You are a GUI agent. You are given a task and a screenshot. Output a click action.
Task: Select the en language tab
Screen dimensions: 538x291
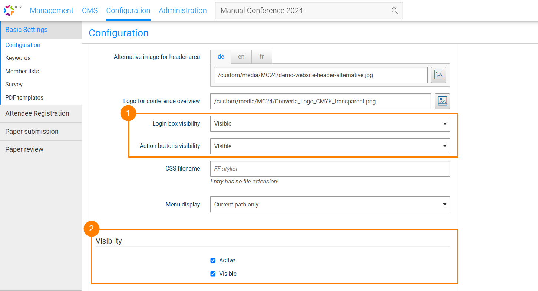[x=241, y=57]
